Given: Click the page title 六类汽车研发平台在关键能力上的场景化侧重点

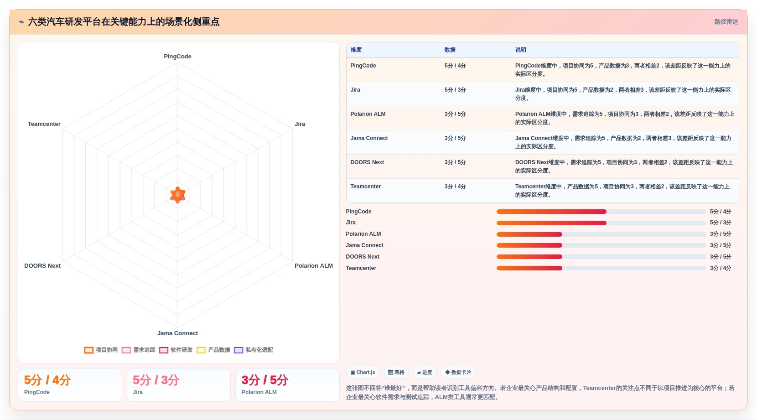Looking at the screenshot, I should coord(124,22).
